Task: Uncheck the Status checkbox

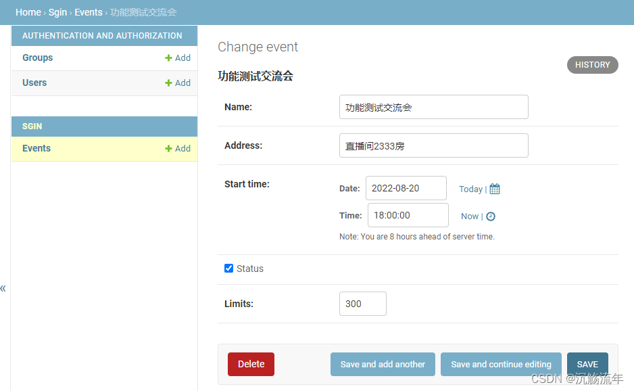Action: 229,269
